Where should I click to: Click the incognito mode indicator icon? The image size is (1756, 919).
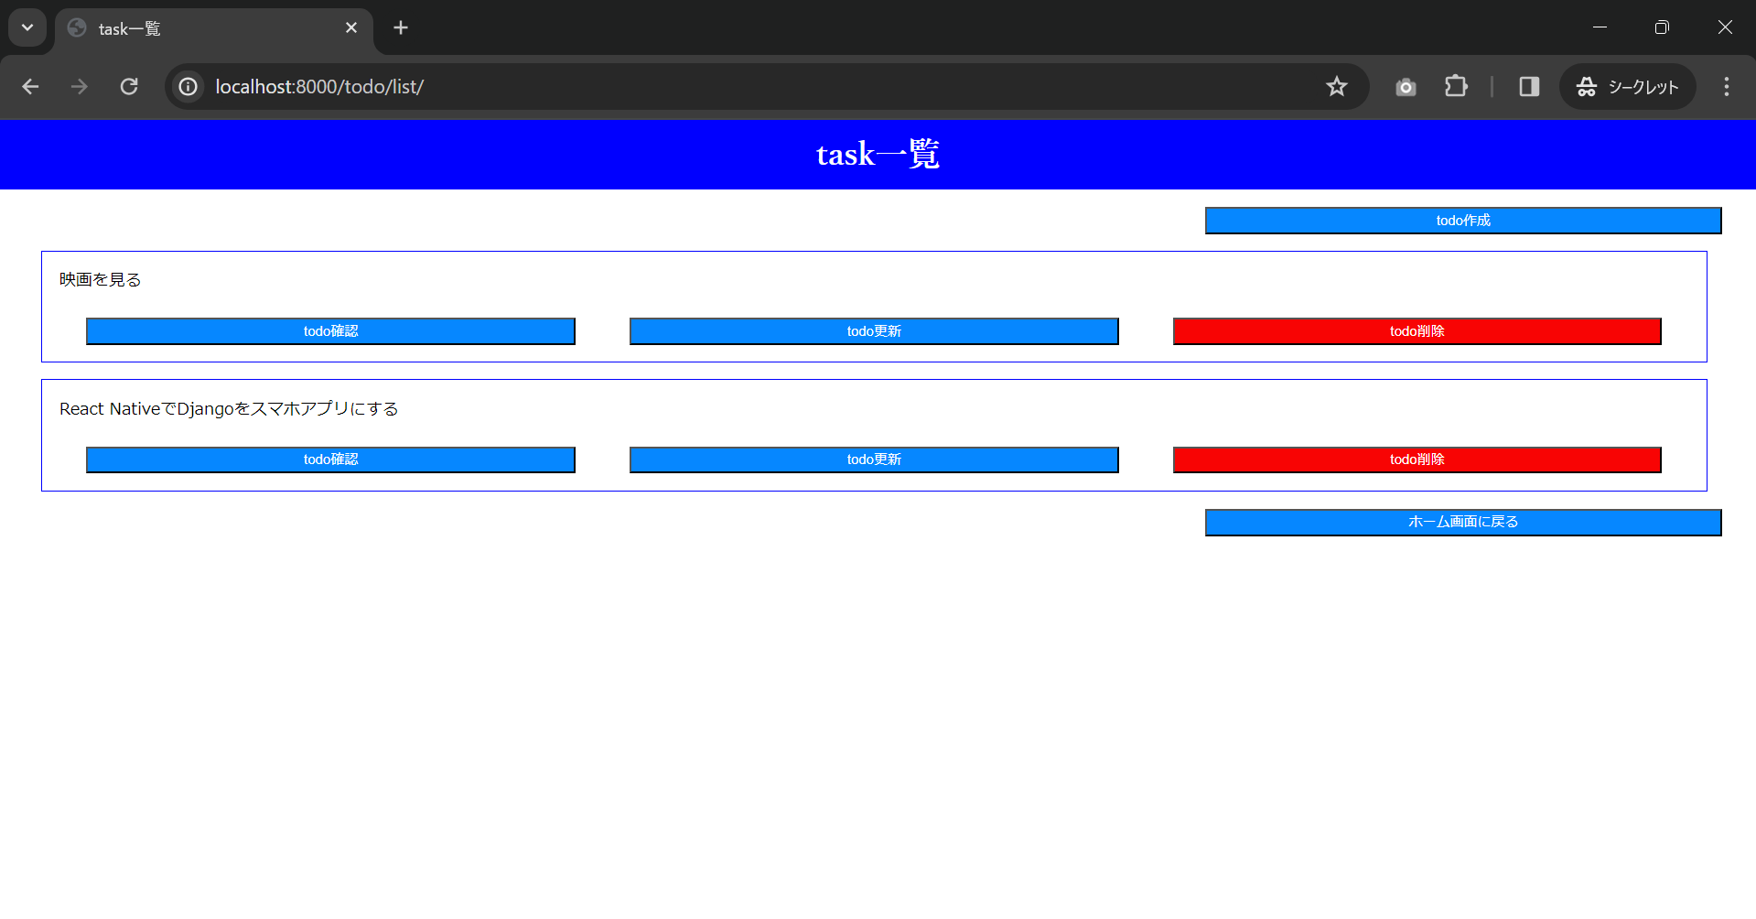(1588, 87)
